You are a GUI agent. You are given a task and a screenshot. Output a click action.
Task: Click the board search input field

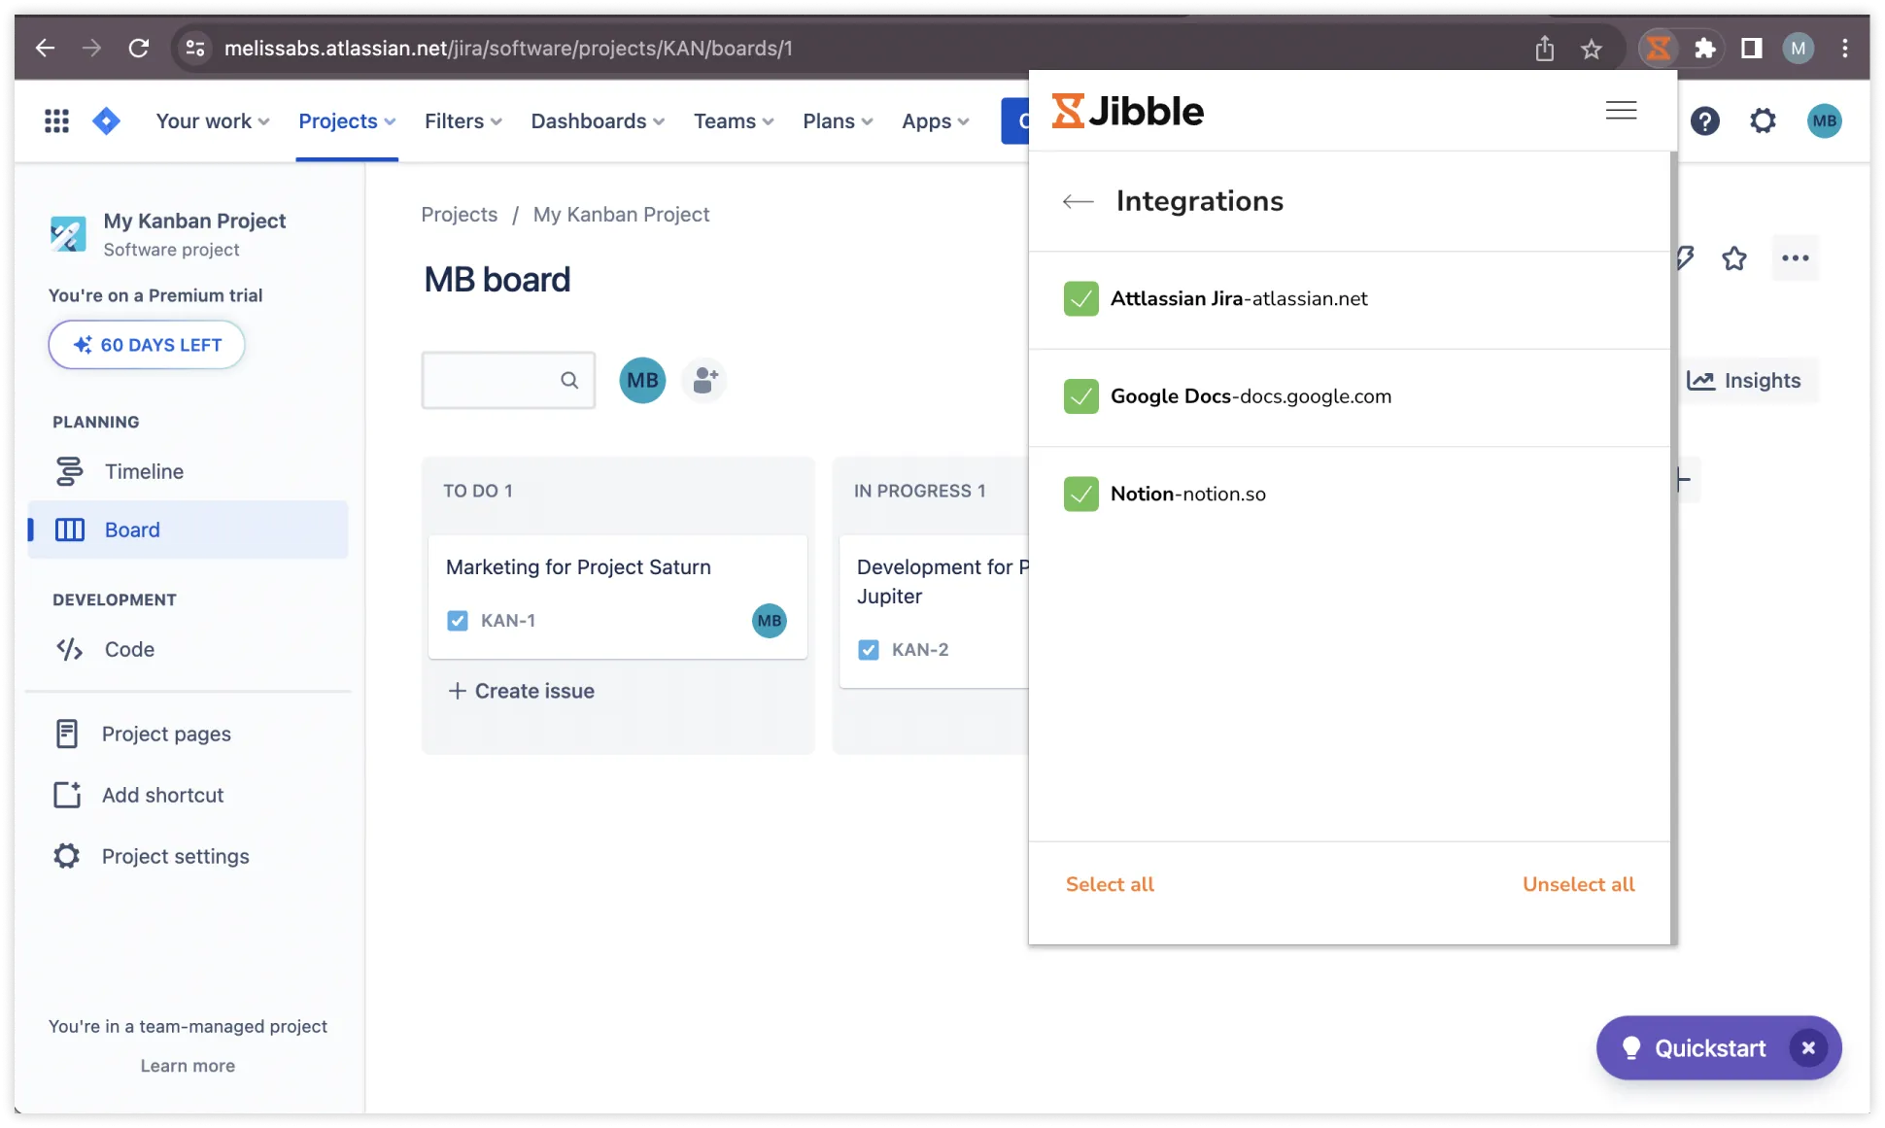pyautogui.click(x=492, y=381)
